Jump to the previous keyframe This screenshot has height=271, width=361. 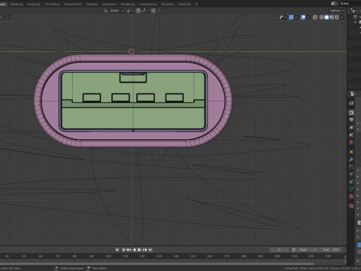[129, 250]
